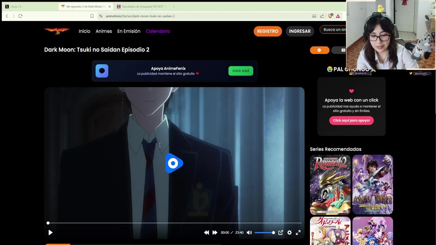The width and height of the screenshot is (436, 245).
Task: Click the INGRESAR button
Action: point(300,31)
